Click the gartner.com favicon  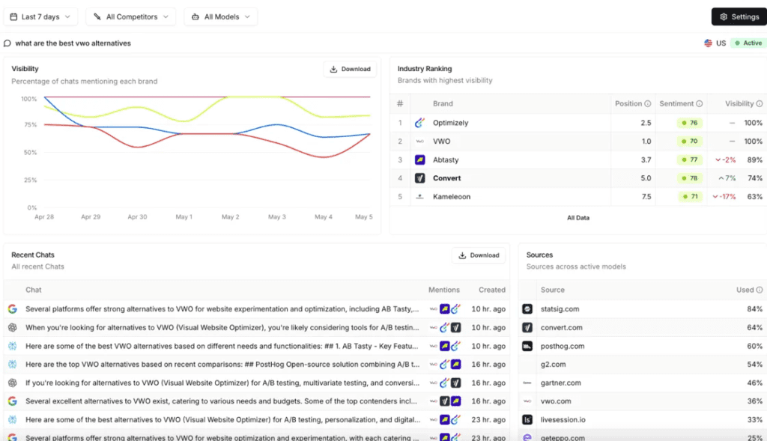point(527,383)
